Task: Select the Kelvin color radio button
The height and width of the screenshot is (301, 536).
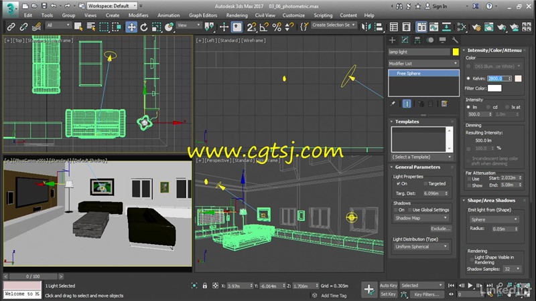Action: 468,78
